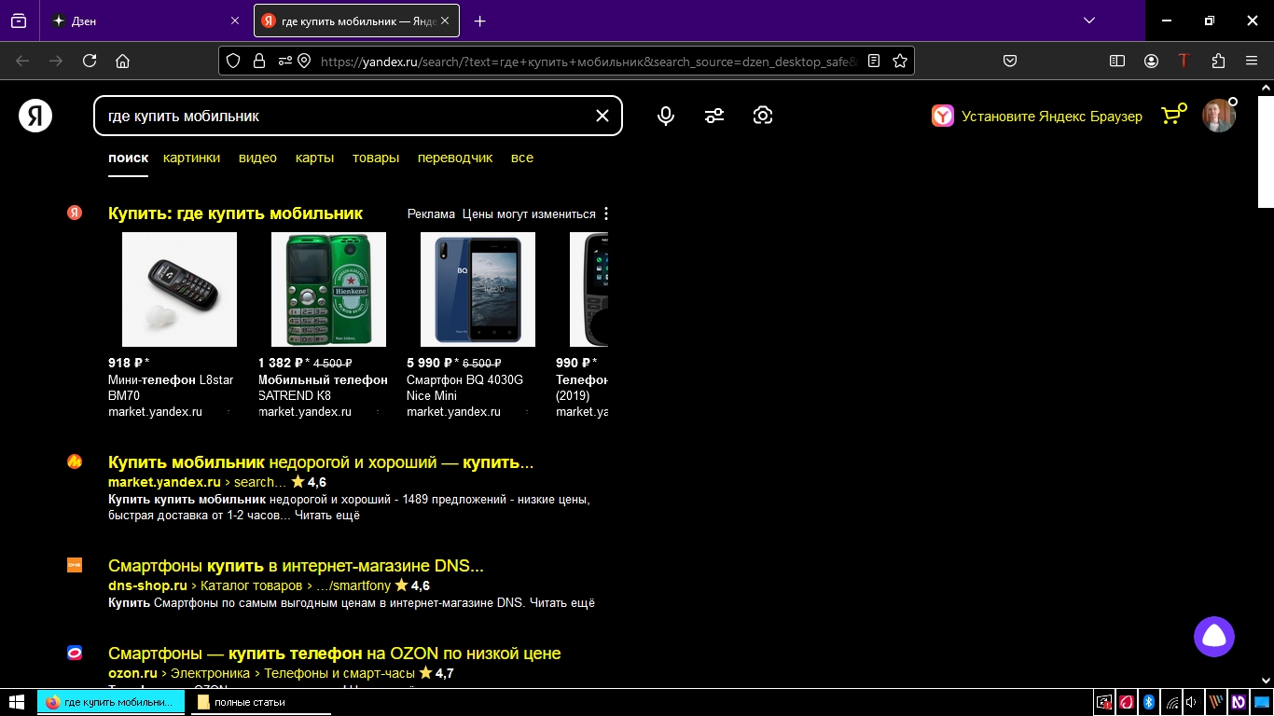
Task: Bookmark this page with the star
Action: point(900,61)
